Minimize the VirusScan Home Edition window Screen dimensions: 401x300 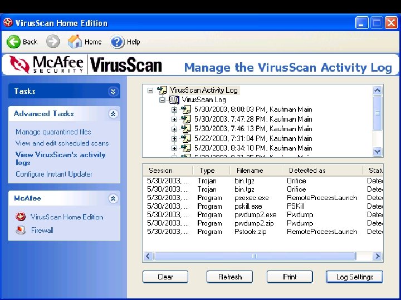tap(361, 23)
